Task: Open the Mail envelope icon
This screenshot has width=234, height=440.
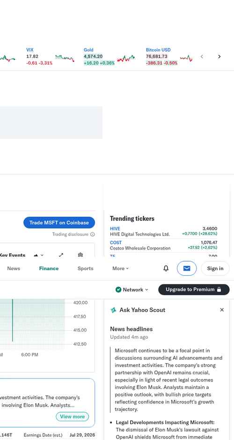Action: click(x=187, y=268)
